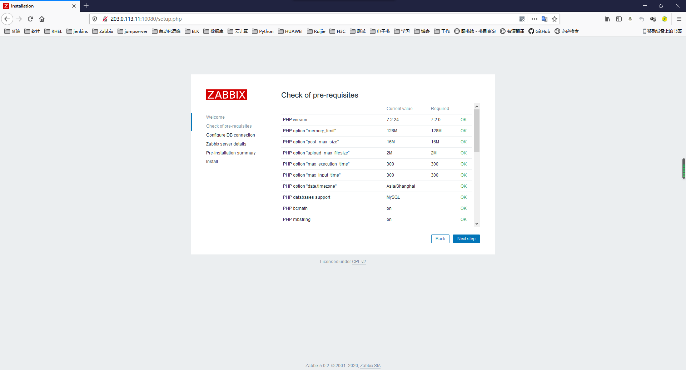Viewport: 686px width, 370px height.
Task: Click the insecure connection lock icon
Action: click(105, 19)
